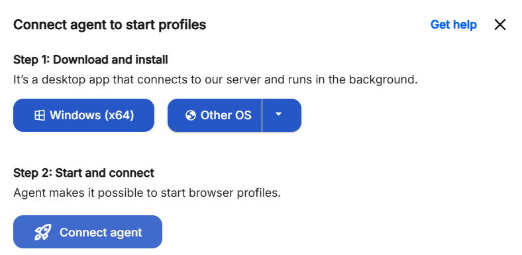Click the desktop app description text
This screenshot has width=522, height=255.
[x=215, y=80]
